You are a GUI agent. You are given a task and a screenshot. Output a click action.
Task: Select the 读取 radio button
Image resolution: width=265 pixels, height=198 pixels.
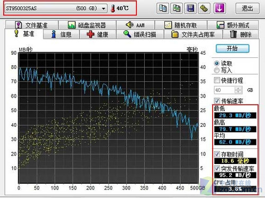point(217,63)
